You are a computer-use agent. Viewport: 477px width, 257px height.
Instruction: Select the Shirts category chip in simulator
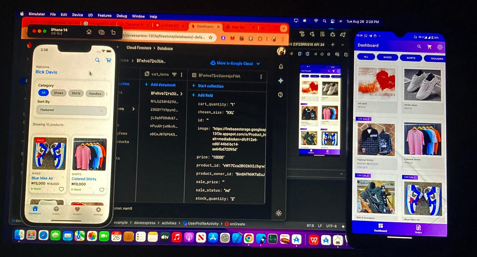[x=76, y=93]
